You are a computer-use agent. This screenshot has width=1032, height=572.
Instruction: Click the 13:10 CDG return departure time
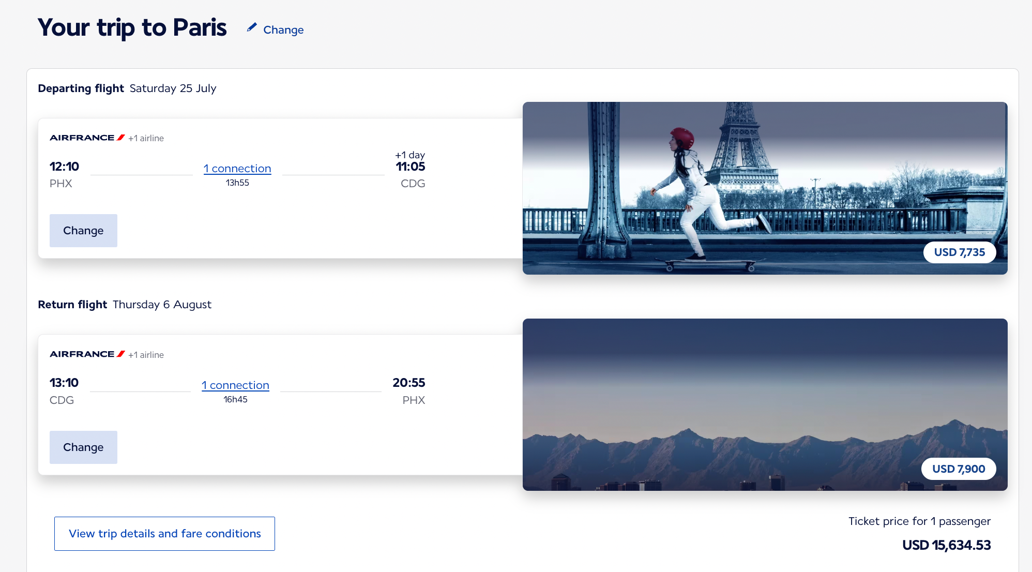pyautogui.click(x=64, y=383)
